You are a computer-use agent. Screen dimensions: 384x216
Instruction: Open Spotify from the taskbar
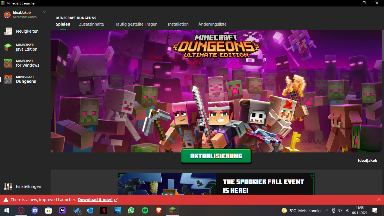(145, 210)
